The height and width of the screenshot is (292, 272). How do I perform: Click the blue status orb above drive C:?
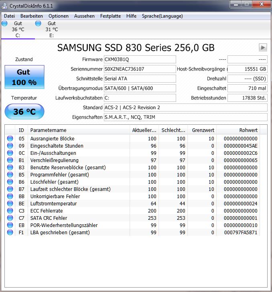point(5,23)
